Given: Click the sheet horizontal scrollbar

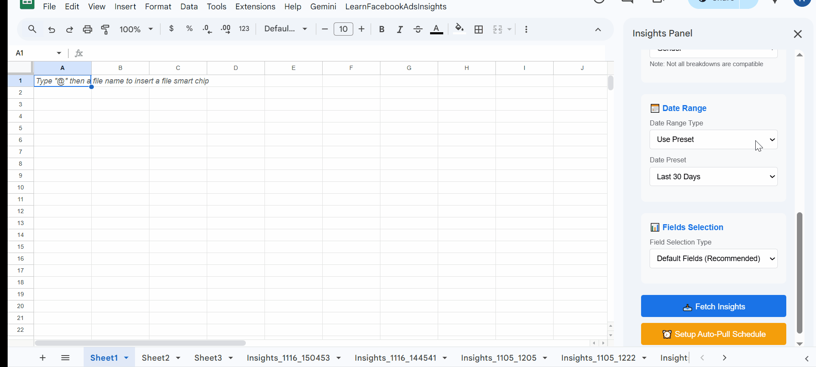Looking at the screenshot, I should click(140, 343).
